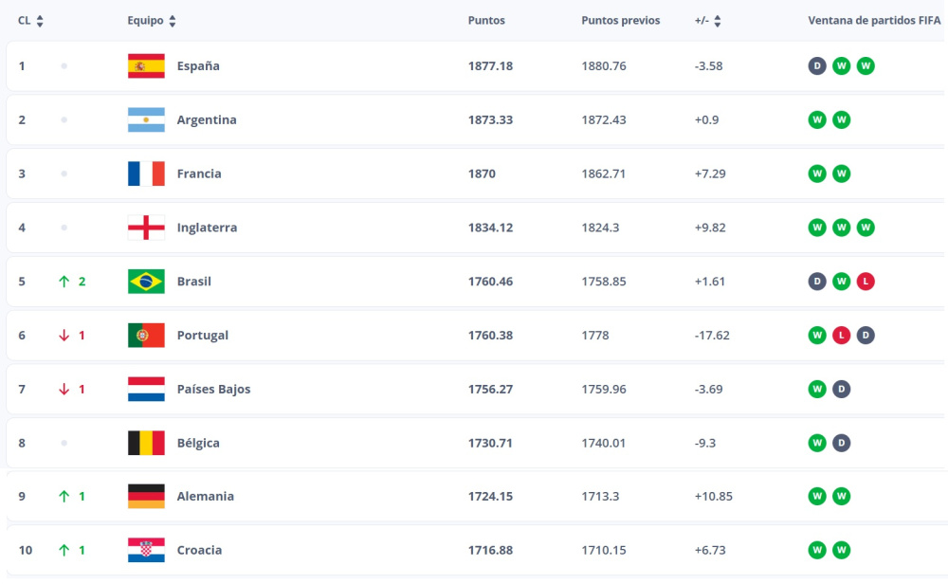Click España's grey D result badge
948x584 pixels.
(x=817, y=66)
